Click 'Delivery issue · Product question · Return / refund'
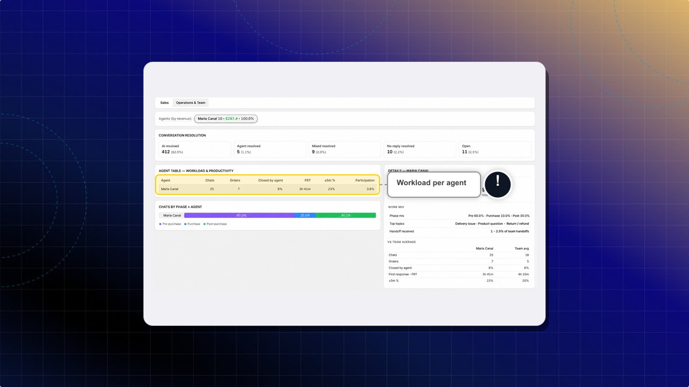Image resolution: width=689 pixels, height=387 pixels. point(492,224)
